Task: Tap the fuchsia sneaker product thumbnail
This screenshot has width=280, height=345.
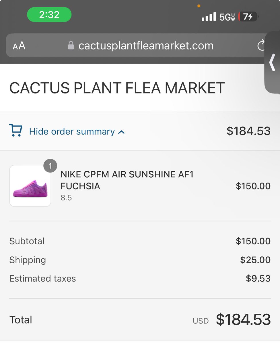Action: point(30,186)
